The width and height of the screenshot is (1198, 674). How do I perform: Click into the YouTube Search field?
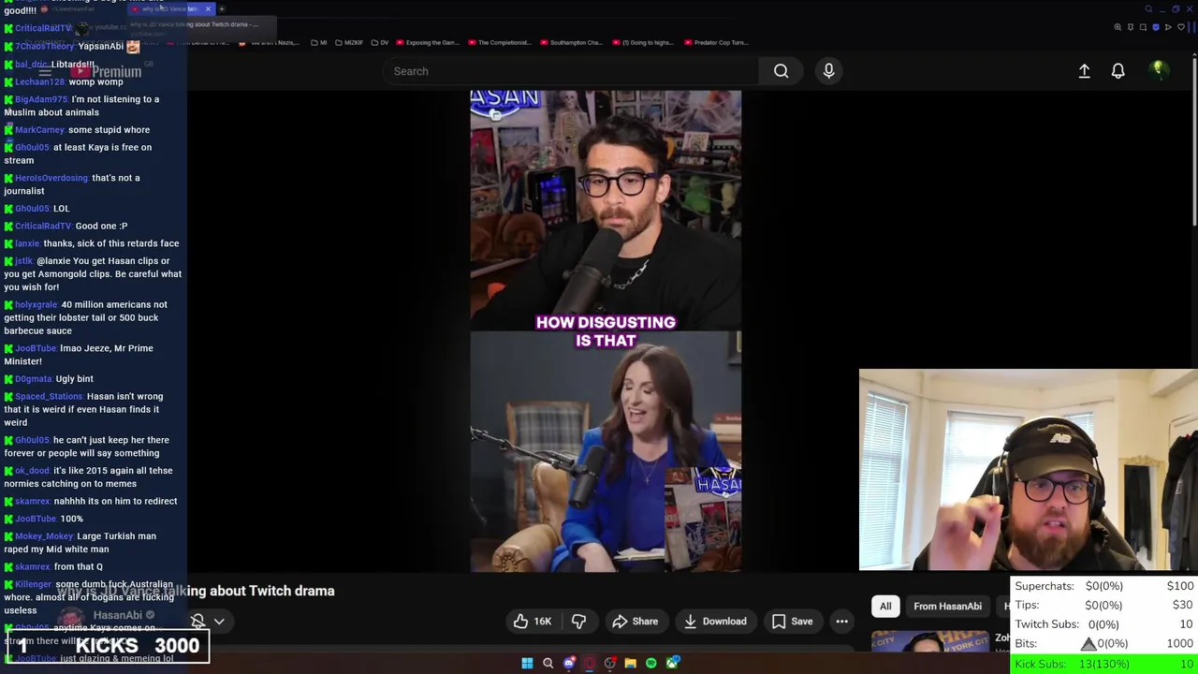click(571, 71)
